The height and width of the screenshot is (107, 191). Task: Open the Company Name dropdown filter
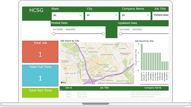(x=135, y=15)
